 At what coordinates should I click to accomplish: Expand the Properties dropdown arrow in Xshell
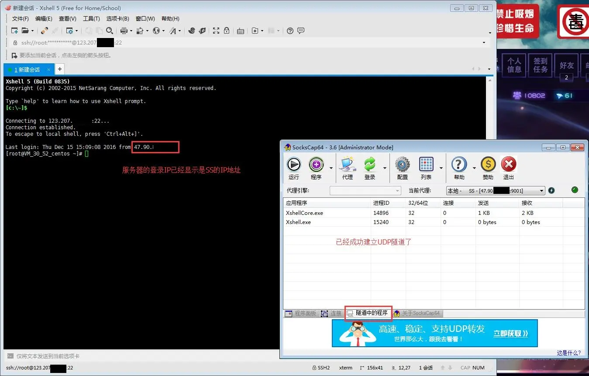[76, 31]
